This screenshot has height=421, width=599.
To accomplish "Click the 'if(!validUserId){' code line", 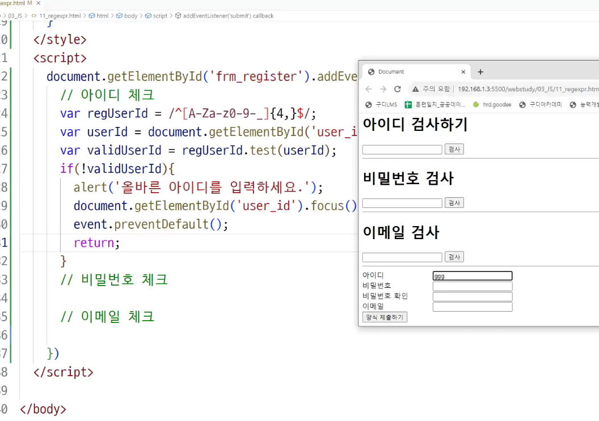I will tap(117, 169).
